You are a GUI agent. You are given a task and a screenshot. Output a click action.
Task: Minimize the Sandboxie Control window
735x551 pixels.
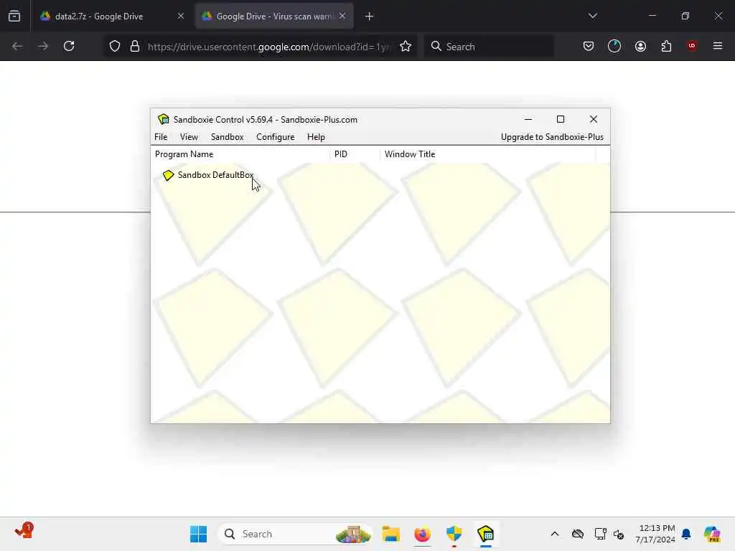[x=528, y=119]
